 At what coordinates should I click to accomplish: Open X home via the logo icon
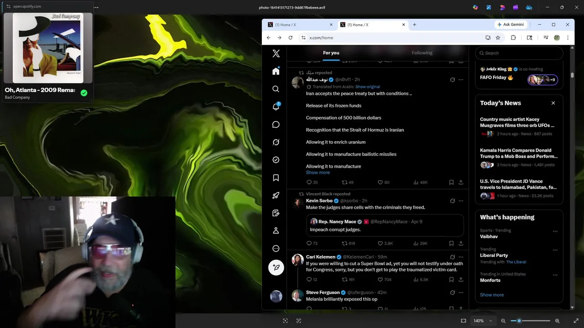(276, 53)
